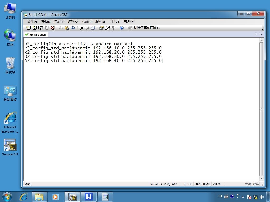
Task: Click the 'permit 192.168.40.0' terminal line
Action: 93,61
